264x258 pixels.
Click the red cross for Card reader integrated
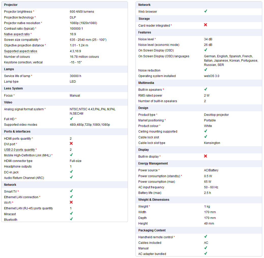206,25
